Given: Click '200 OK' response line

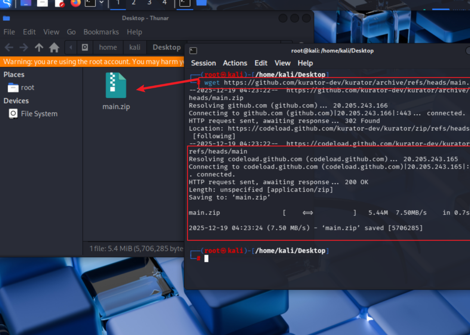Looking at the screenshot, I should (x=278, y=182).
